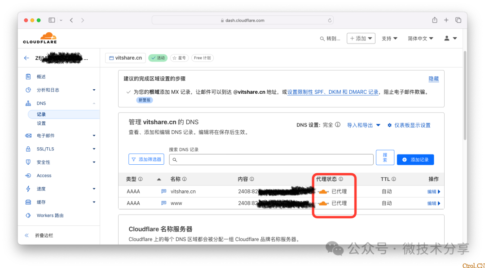This screenshot has height=268, width=485.
Task: Click the blue 添加记录 button
Action: [x=415, y=159]
